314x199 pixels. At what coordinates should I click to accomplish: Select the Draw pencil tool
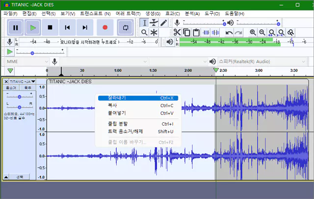point(163,23)
